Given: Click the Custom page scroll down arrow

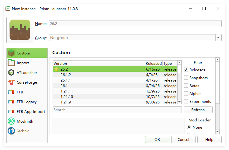Looking at the screenshot, I should point(217,132).
